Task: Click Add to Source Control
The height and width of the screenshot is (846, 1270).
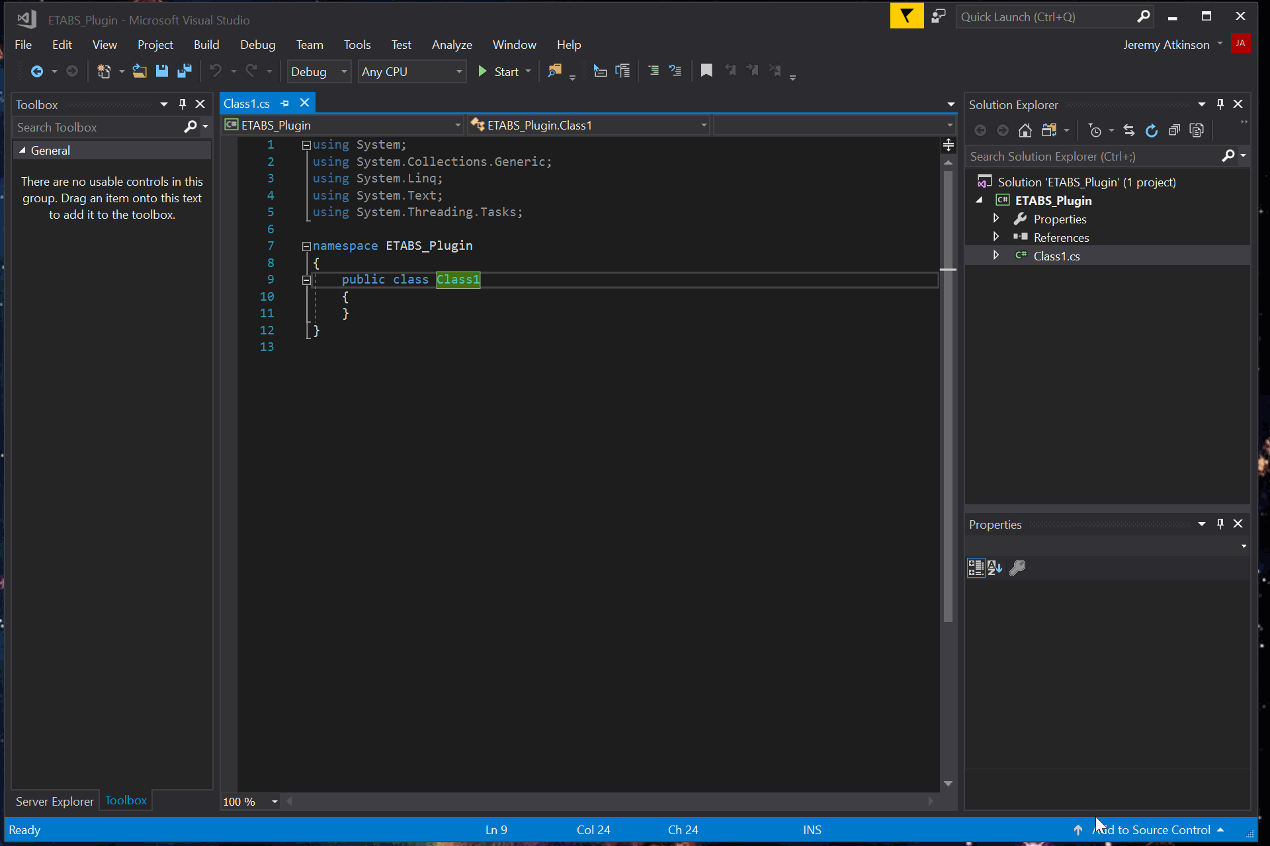Action: click(x=1154, y=830)
